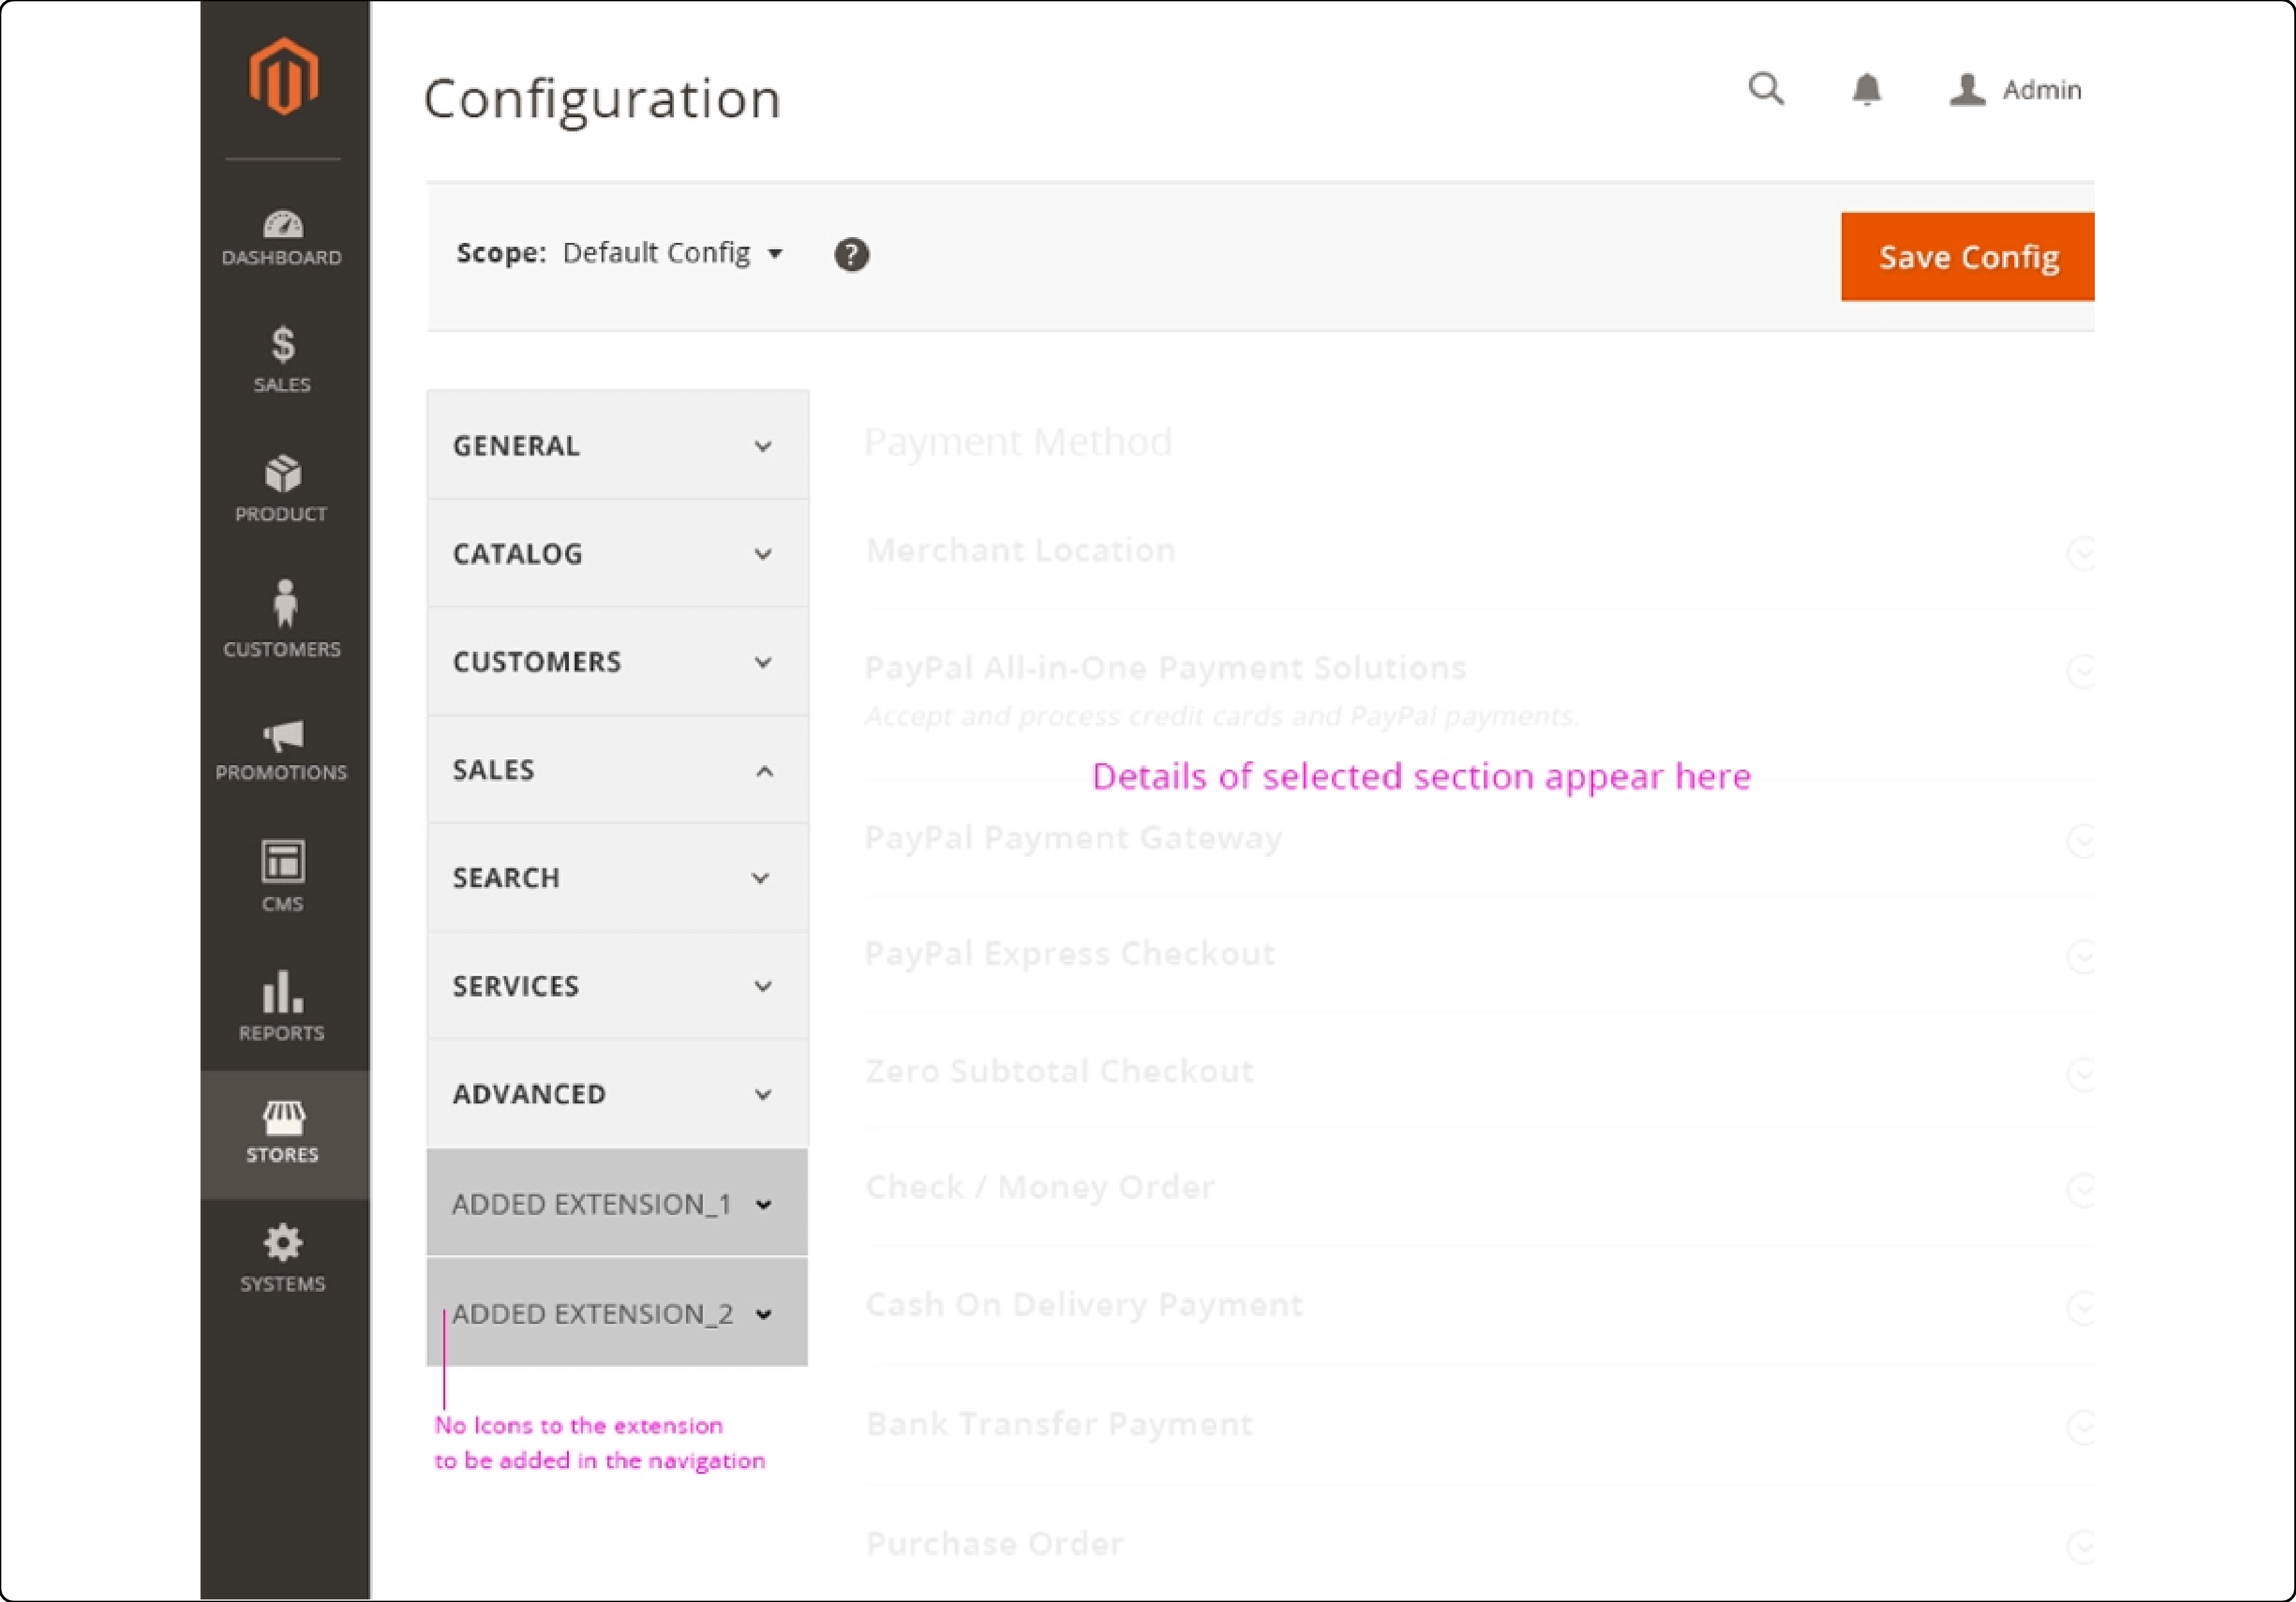The height and width of the screenshot is (1602, 2296).
Task: Expand the ADDED EXTENSION_1 tab
Action: click(617, 1203)
